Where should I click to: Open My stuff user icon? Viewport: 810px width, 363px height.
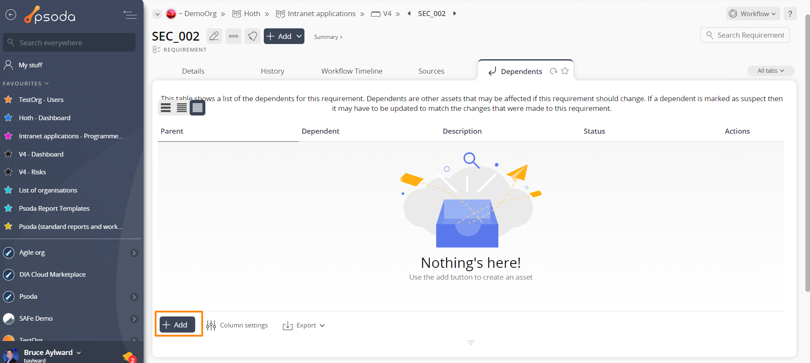tap(8, 65)
